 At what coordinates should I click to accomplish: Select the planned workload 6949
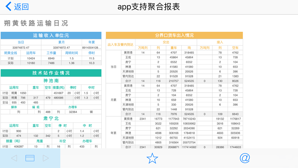click(51, 58)
